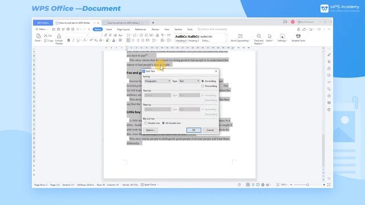Click Go Premium button
This screenshot has height=205, width=365.
[306, 22]
